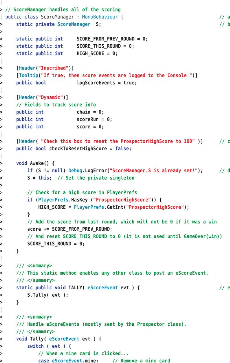Click "score += SCORE_FROM_PREV_ROUND;"
Screen dimensions: 230x363
[x=70, y=229]
